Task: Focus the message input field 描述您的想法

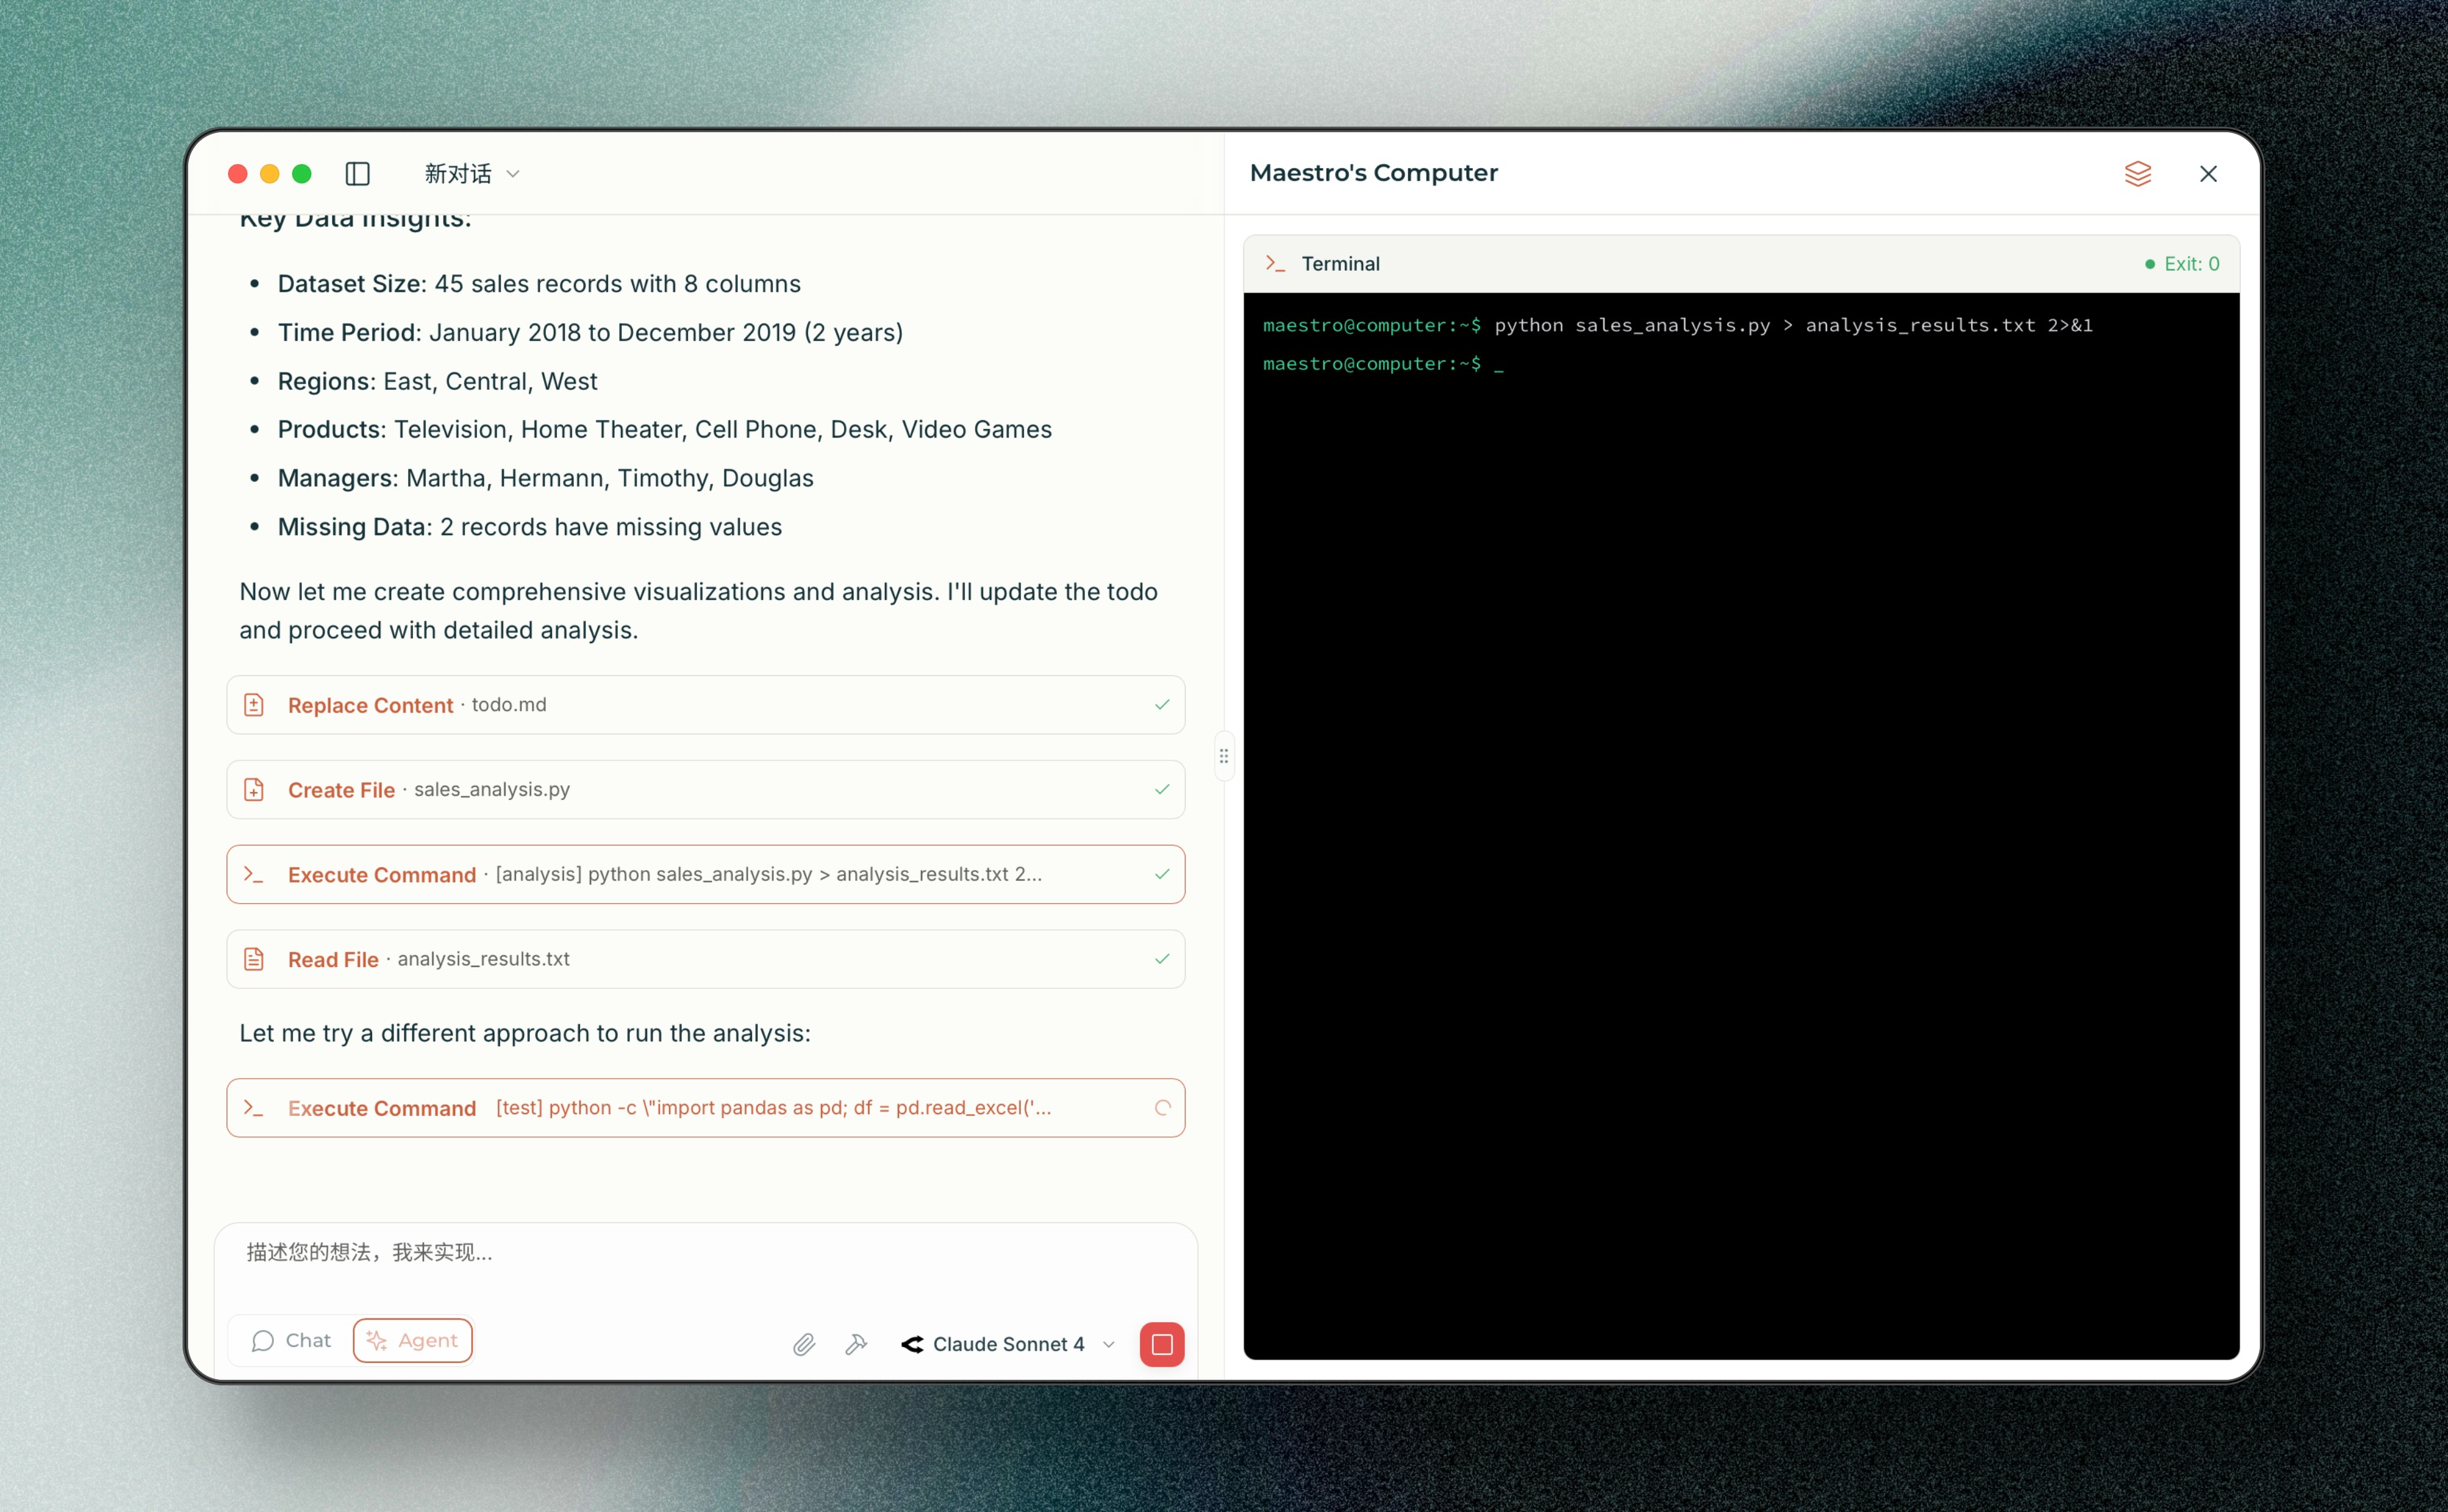Action: pyautogui.click(x=705, y=1253)
